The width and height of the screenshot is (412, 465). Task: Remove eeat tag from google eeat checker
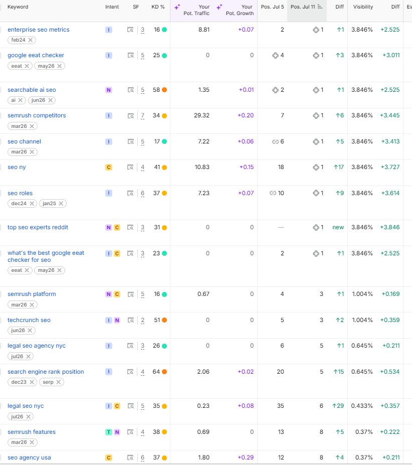(x=27, y=66)
